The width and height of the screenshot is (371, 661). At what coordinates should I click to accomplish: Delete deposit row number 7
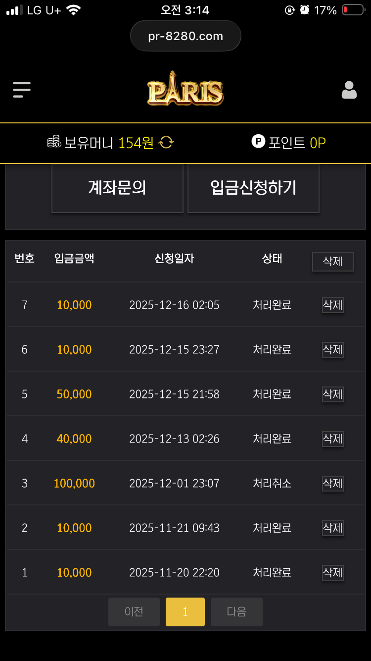point(332,305)
